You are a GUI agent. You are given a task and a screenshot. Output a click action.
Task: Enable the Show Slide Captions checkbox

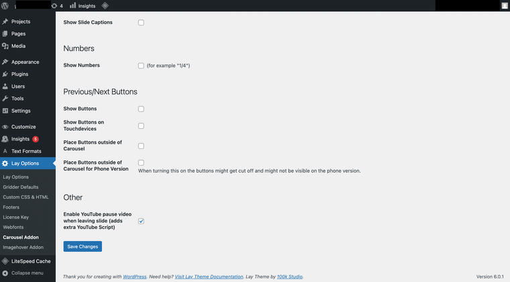[x=141, y=23]
